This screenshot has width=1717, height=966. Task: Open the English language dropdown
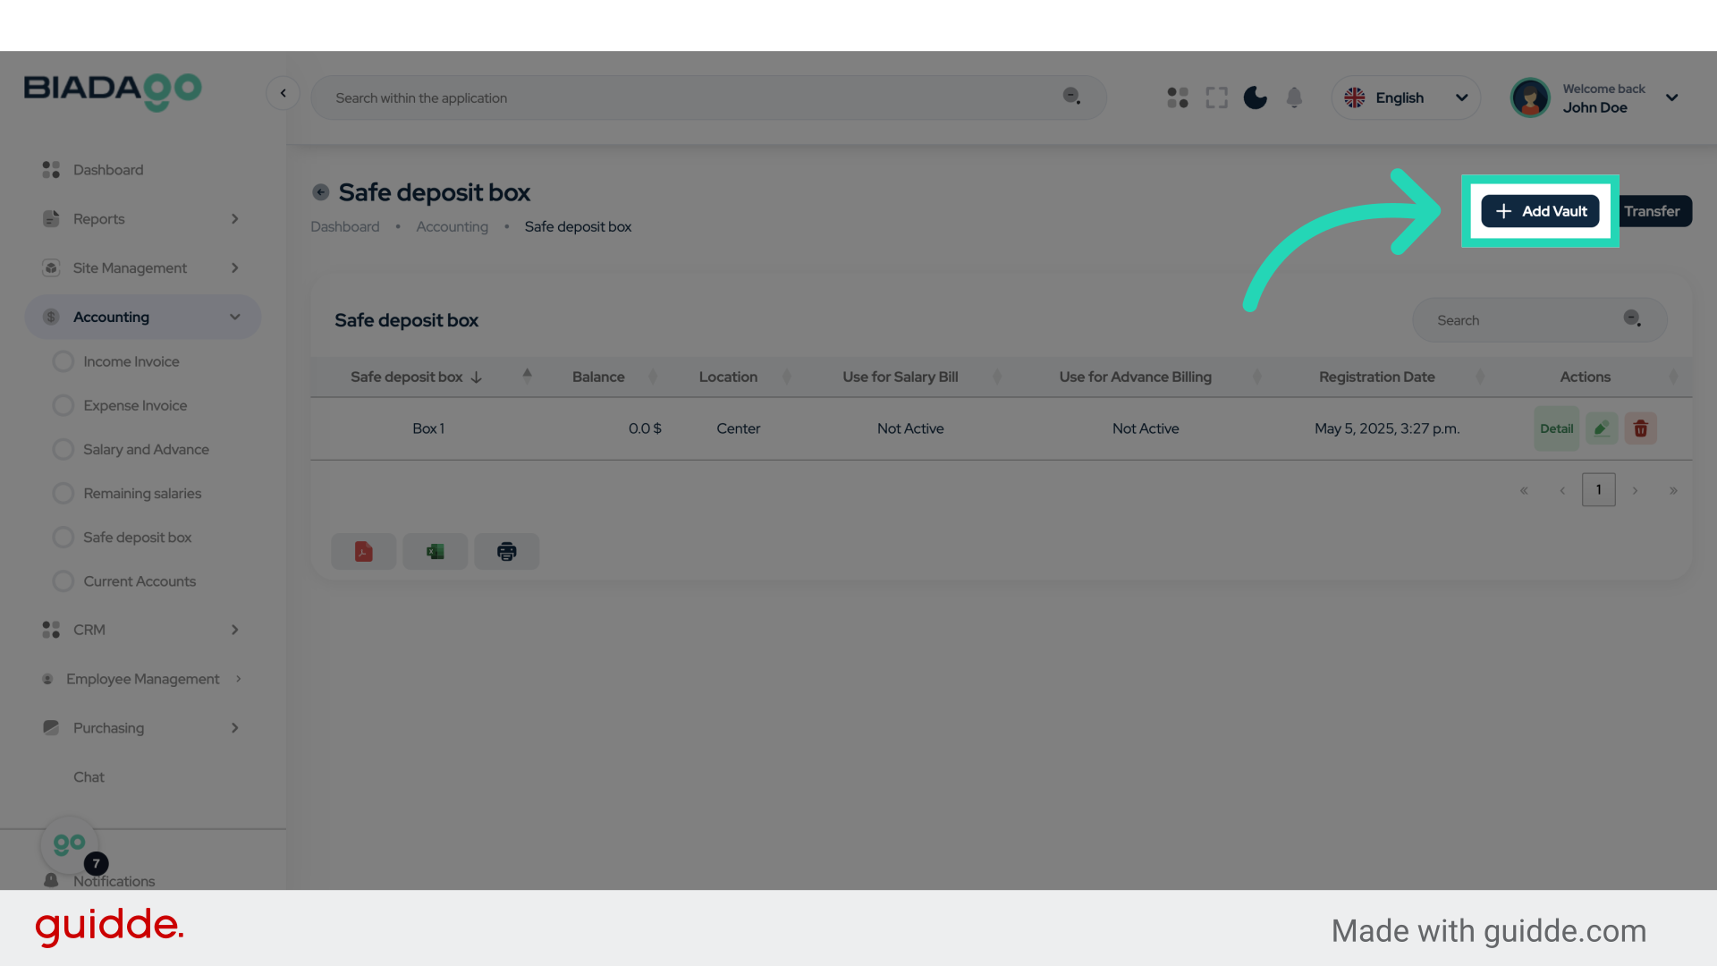tap(1406, 97)
